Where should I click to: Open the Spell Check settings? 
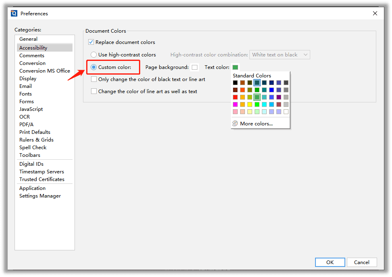pyautogui.click(x=33, y=147)
